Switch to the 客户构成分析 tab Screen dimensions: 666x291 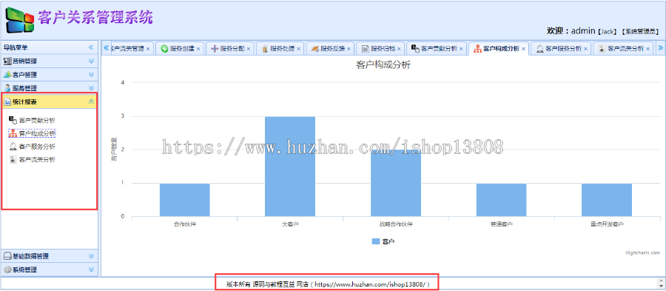498,49
